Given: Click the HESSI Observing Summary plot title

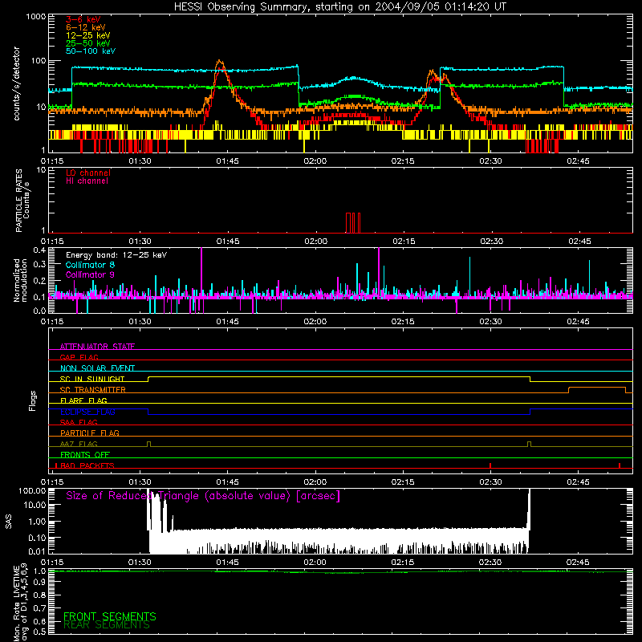Looking at the screenshot, I should (339, 7).
